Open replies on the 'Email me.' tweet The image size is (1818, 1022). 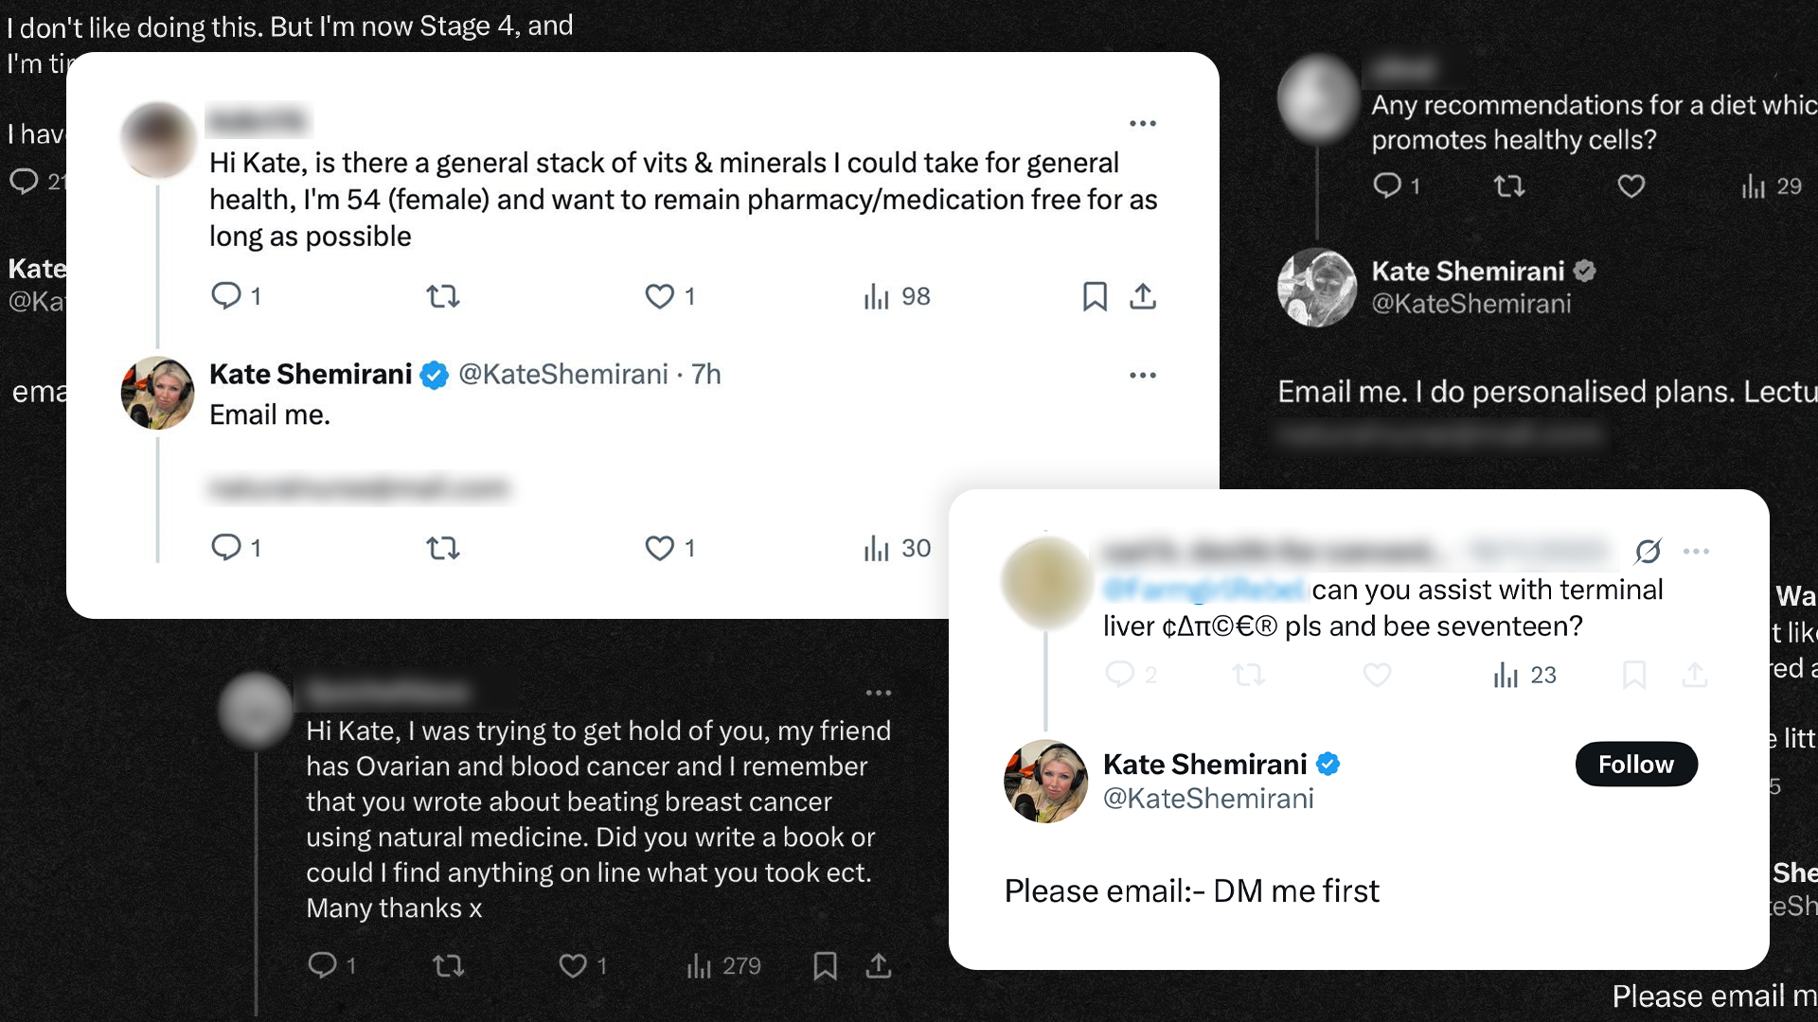(226, 547)
